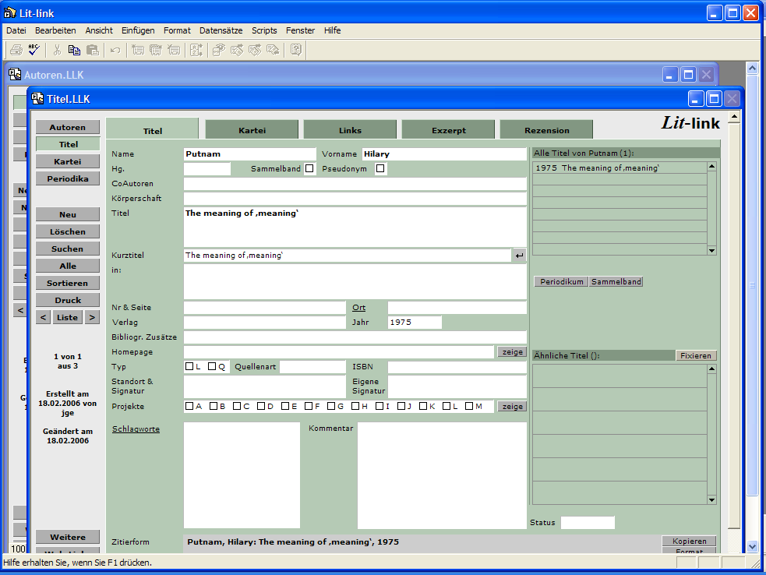Enable the Pseudonym checkbox
The height and width of the screenshot is (575, 766).
[x=380, y=168]
